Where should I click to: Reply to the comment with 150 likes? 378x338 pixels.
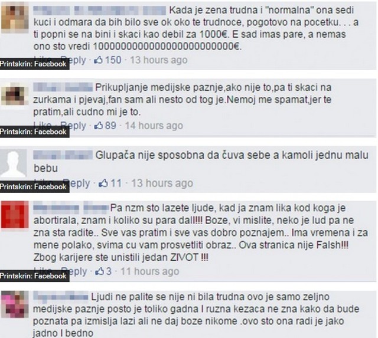click(76, 60)
